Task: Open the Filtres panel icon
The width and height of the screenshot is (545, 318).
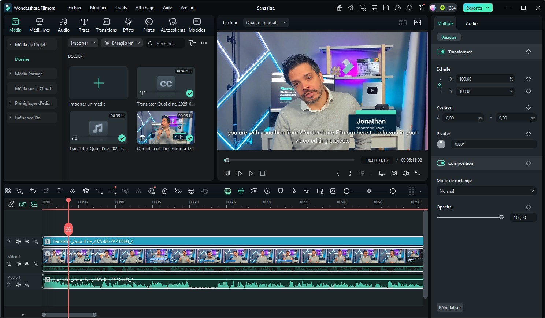Action: pyautogui.click(x=149, y=22)
